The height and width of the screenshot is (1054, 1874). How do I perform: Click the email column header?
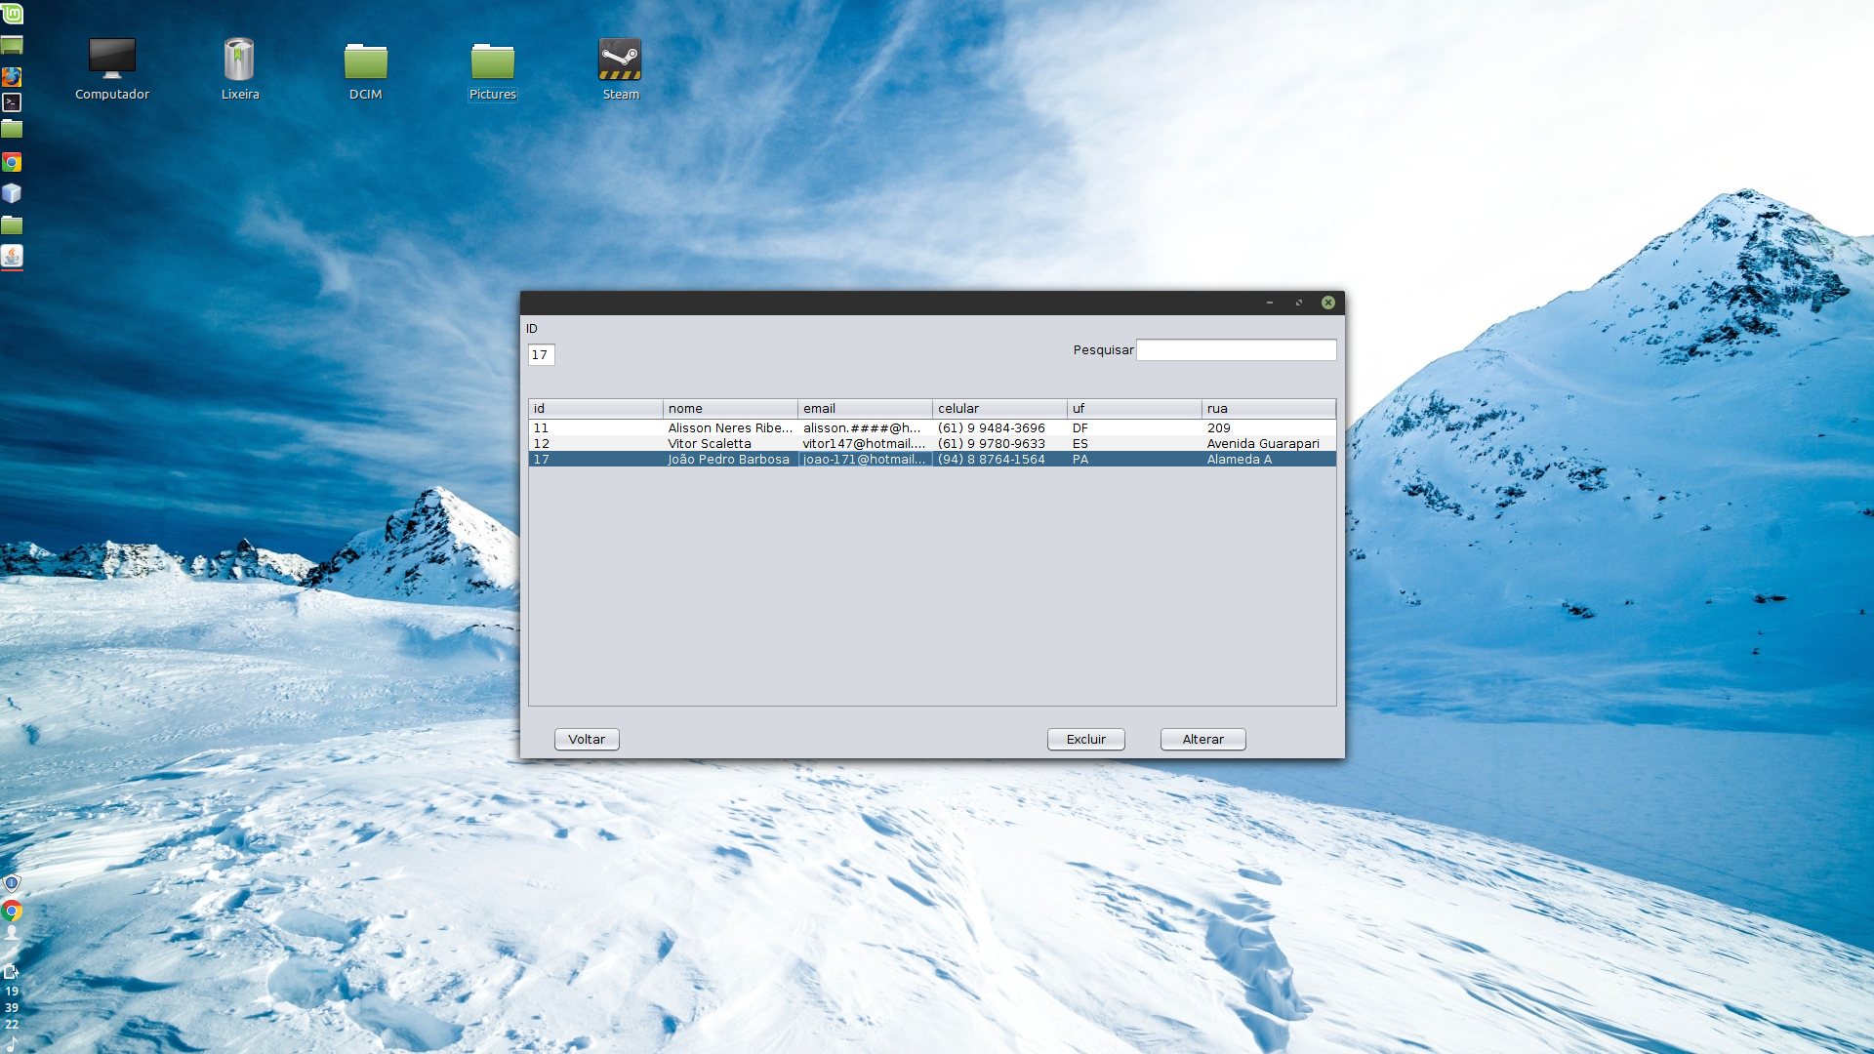[865, 408]
